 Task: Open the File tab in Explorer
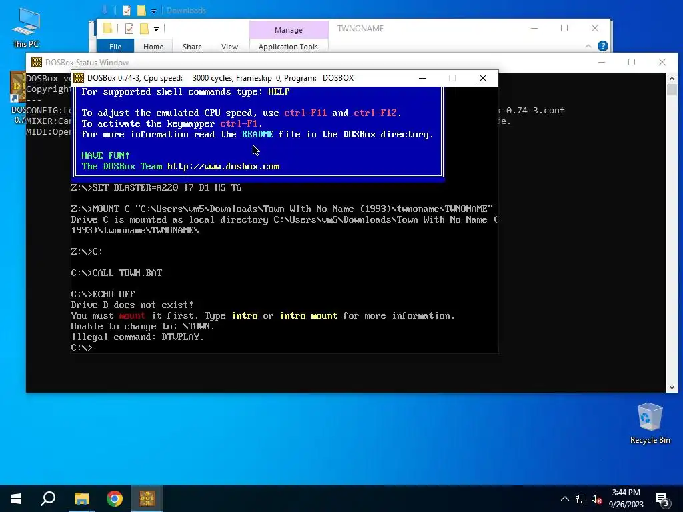coord(115,47)
